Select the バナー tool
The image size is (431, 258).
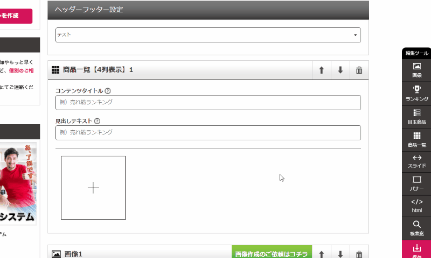coord(416,183)
